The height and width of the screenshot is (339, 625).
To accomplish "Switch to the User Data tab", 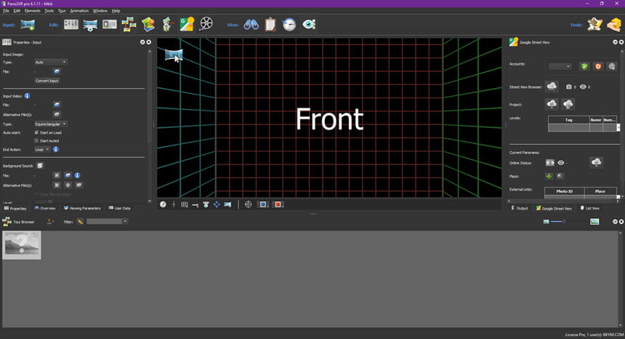I will point(119,208).
